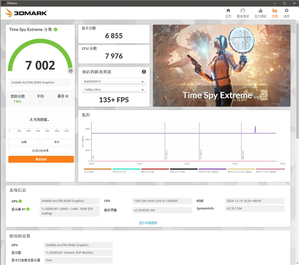Click the 13th Gen Intel Core i5-13600KF field
299x265 pixels.
tap(162, 201)
